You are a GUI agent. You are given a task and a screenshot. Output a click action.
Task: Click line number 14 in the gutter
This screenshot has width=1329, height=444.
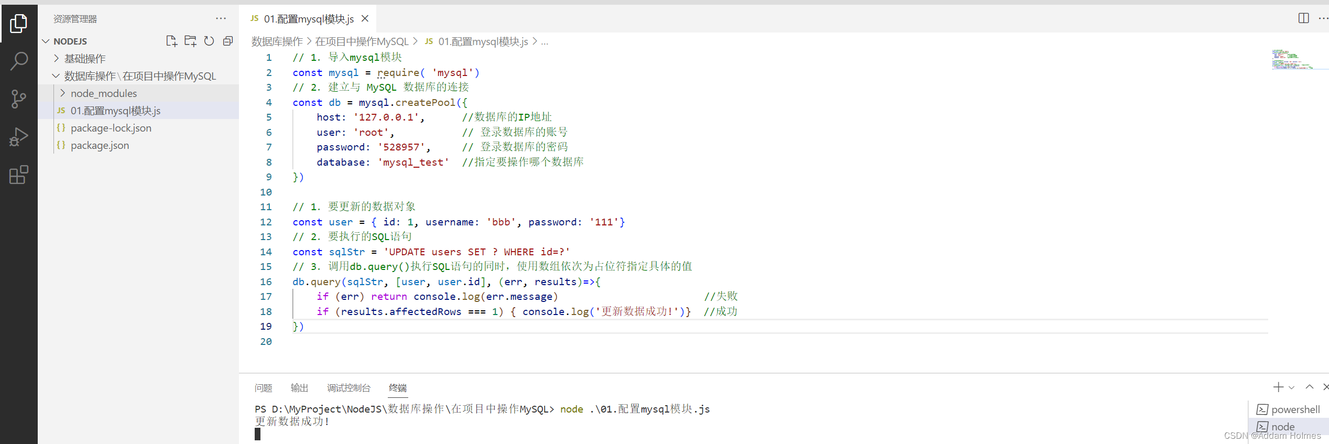(266, 252)
